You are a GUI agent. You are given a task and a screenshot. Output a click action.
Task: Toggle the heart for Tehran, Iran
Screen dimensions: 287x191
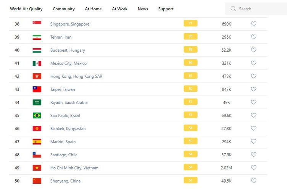(x=253, y=37)
